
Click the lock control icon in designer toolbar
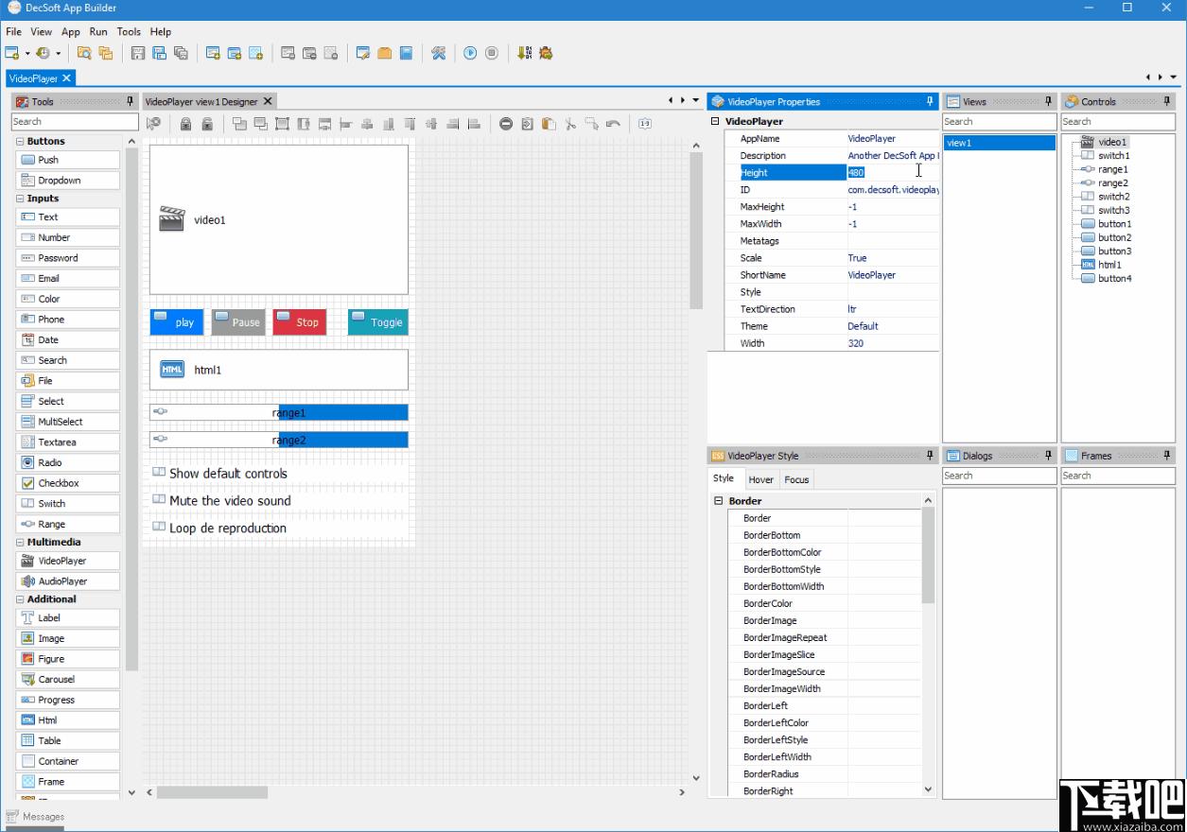pos(186,123)
